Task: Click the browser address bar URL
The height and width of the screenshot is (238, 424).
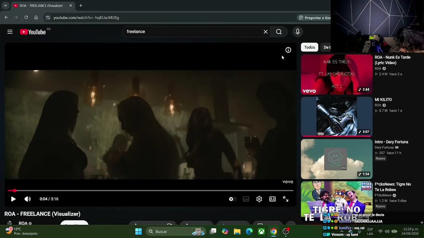Action: (86, 18)
